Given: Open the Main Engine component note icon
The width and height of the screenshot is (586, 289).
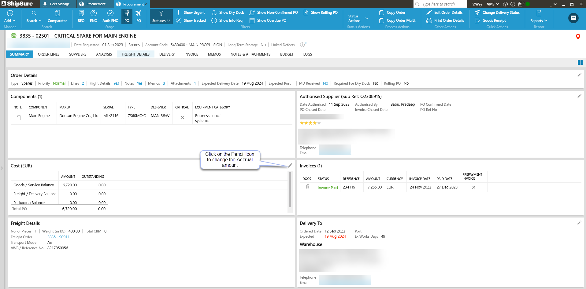Looking at the screenshot, I should [19, 118].
